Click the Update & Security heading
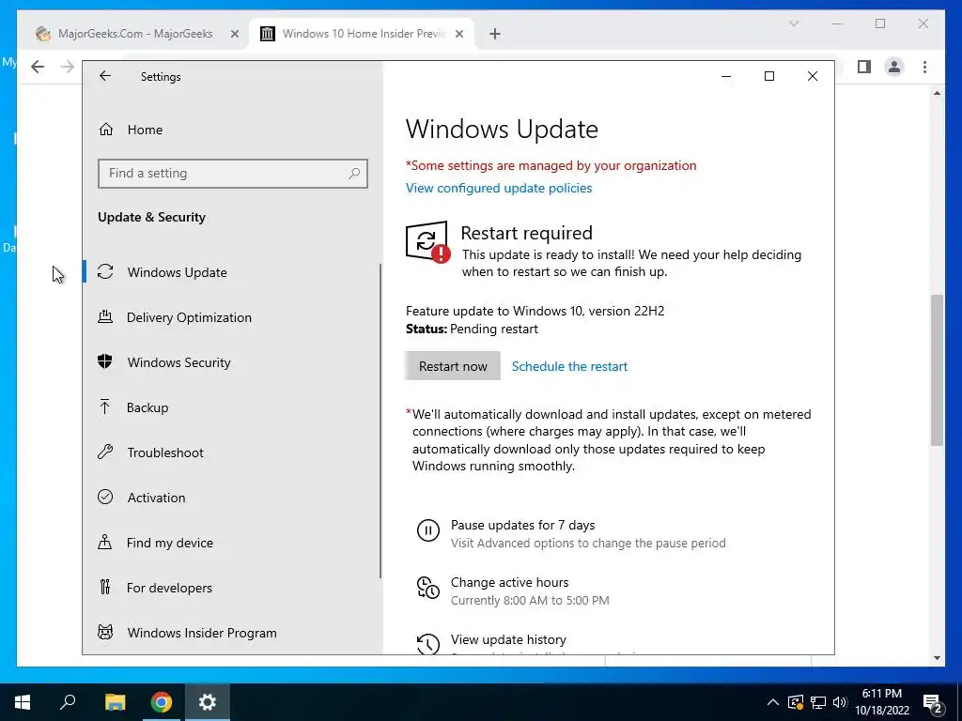962x721 pixels. [151, 217]
